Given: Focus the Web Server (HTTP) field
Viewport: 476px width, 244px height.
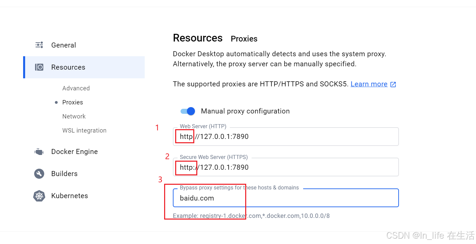Looking at the screenshot, I should [286, 137].
